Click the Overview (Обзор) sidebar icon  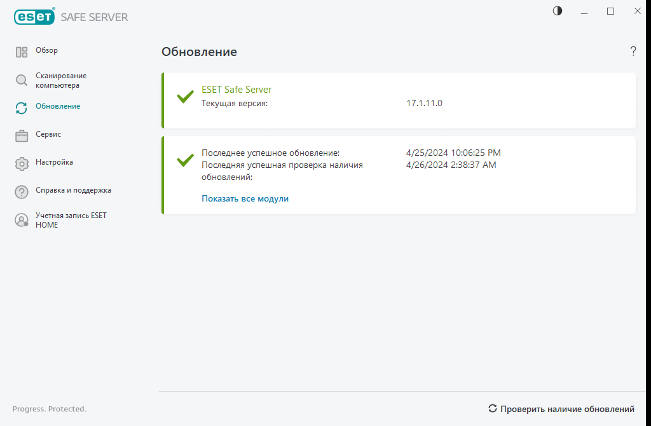pos(22,52)
